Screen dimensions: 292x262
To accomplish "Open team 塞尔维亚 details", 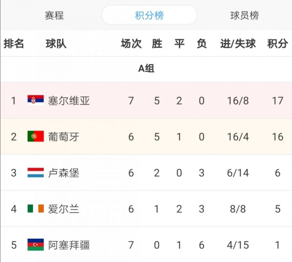I will tap(69, 101).
